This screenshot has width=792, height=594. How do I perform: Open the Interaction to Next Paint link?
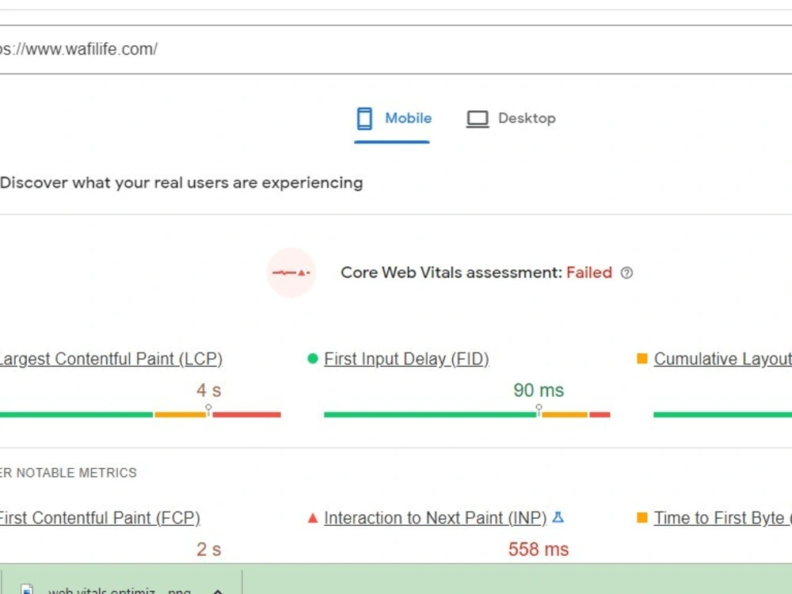435,517
